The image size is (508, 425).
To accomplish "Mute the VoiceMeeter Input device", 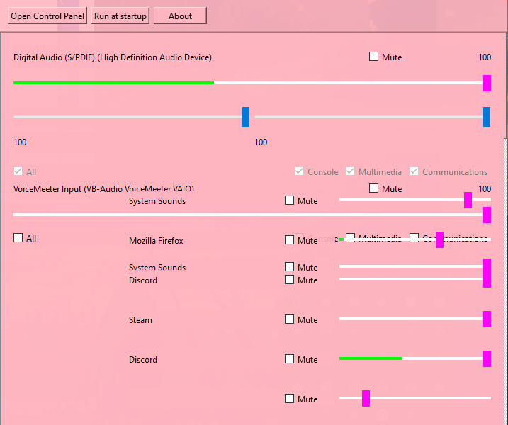I will pyautogui.click(x=373, y=188).
